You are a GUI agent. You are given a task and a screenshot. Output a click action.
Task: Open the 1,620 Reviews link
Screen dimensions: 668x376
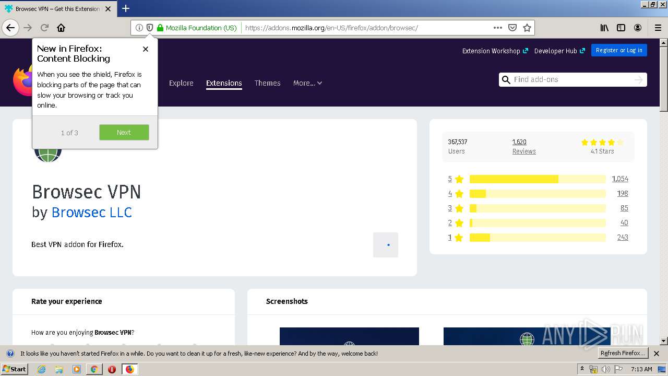click(524, 146)
